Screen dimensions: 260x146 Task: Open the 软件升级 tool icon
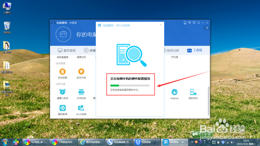pos(81,72)
